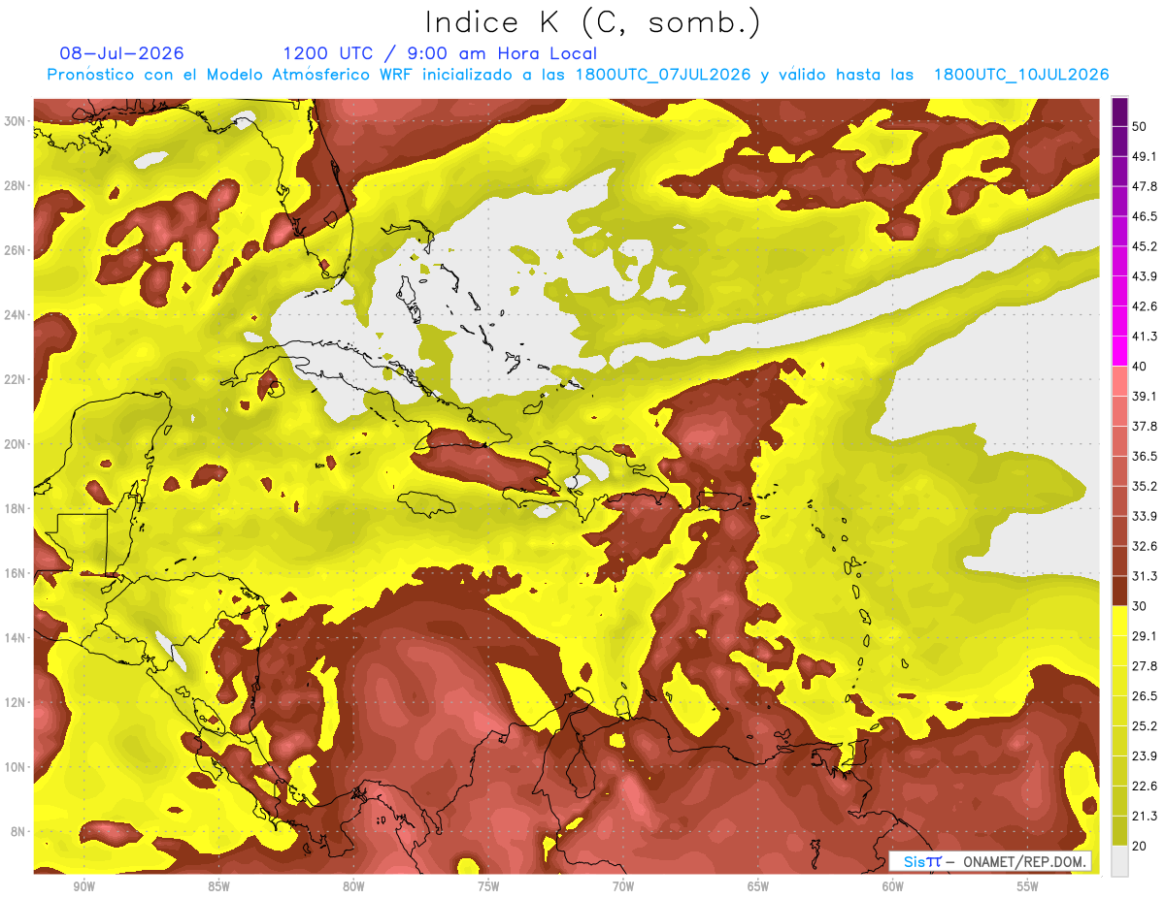Click the 85W longitude label
1165x899 pixels.
218,887
